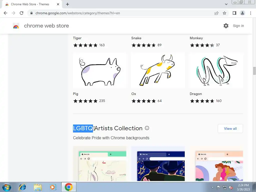Click the network tray icon
This screenshot has width=256, height=192.
[225, 187]
